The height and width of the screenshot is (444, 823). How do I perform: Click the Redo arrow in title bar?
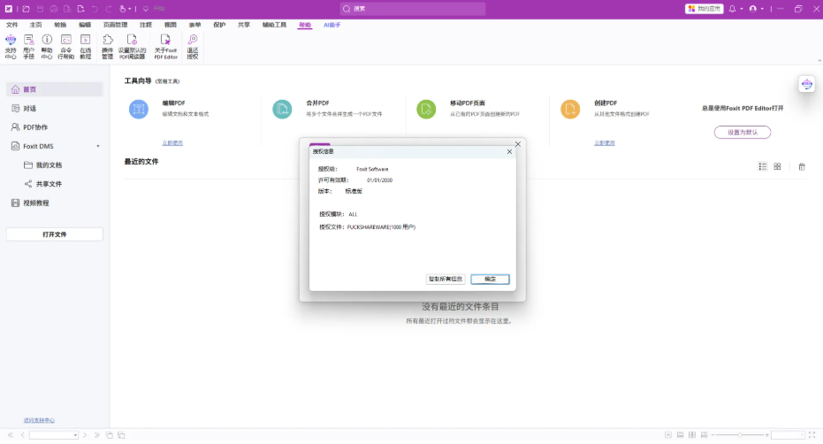click(x=108, y=9)
